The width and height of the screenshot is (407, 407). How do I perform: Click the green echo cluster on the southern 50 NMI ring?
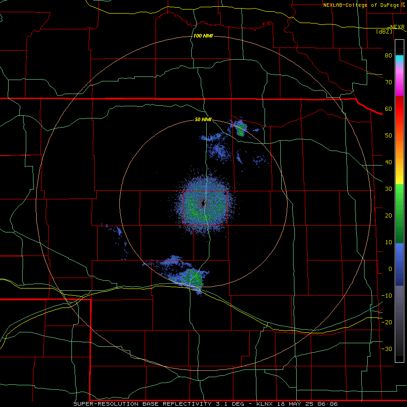[x=194, y=278]
